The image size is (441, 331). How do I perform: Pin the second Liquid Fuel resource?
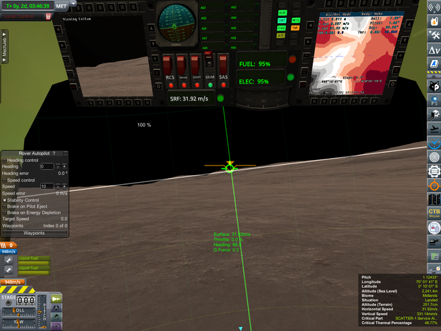(x=9, y=270)
